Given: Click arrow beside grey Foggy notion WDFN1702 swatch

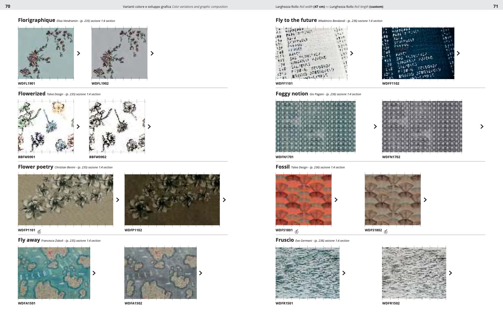Looking at the screenshot, I should point(482,127).
